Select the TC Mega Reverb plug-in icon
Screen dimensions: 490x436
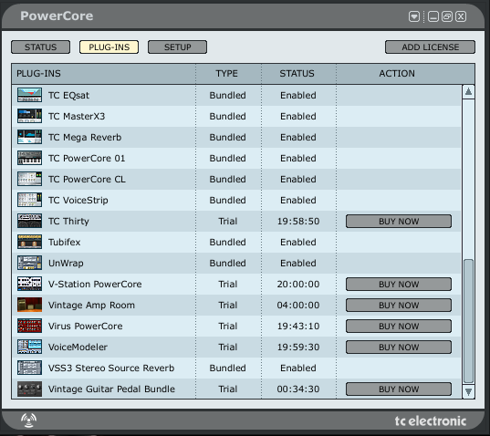click(x=29, y=137)
